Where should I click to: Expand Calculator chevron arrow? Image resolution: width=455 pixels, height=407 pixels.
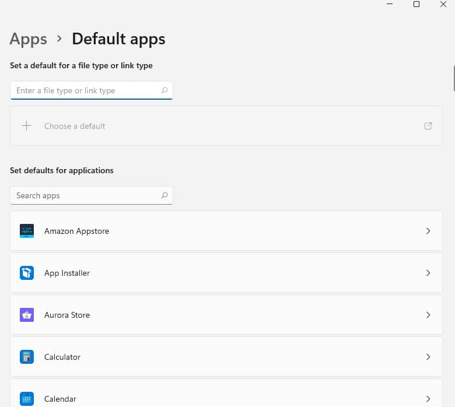pos(428,357)
